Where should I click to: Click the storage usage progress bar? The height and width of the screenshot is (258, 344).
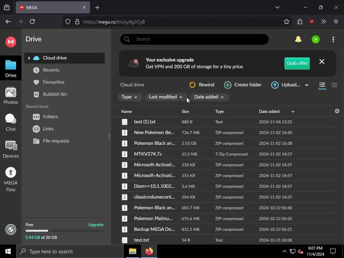point(64,231)
